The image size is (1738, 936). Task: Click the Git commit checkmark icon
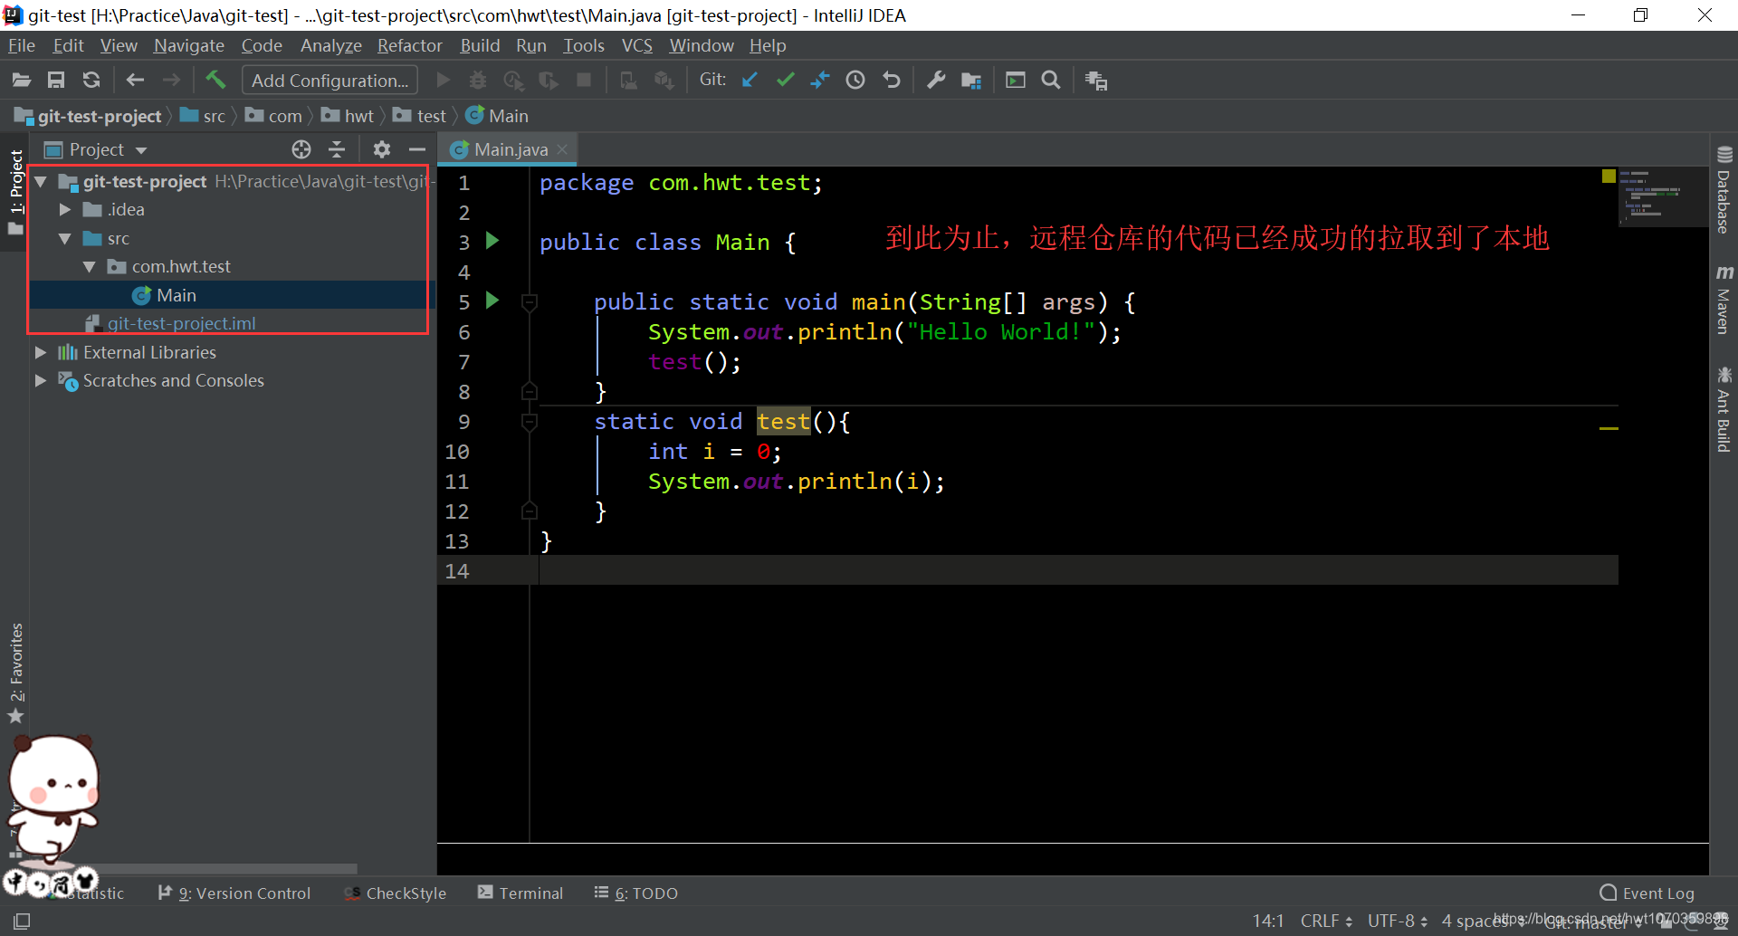click(785, 81)
